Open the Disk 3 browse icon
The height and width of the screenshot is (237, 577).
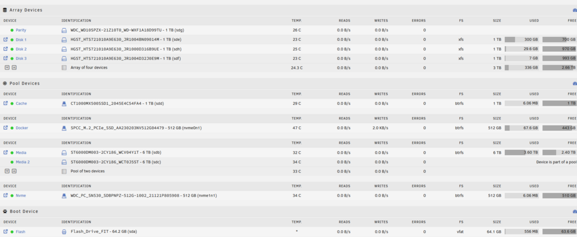pyautogui.click(x=6, y=58)
